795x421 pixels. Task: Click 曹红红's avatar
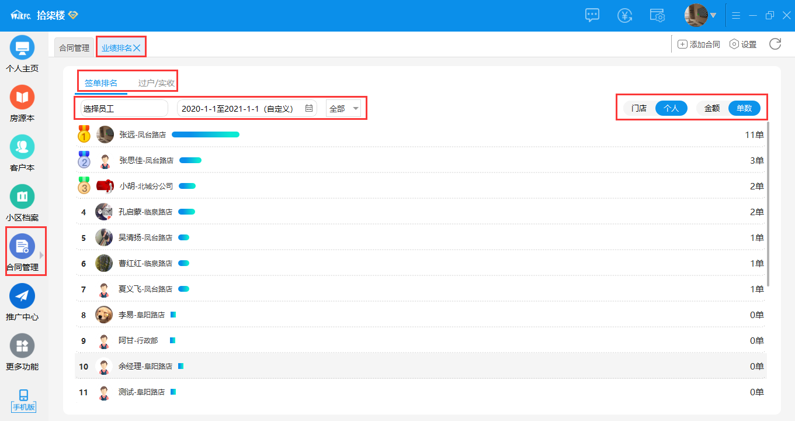pos(104,263)
